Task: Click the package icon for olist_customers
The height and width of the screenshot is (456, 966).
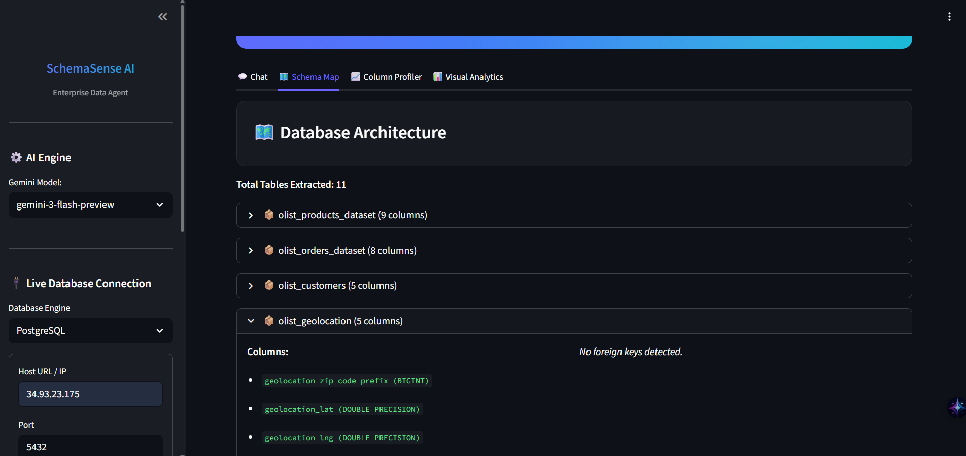Action: [x=269, y=286]
